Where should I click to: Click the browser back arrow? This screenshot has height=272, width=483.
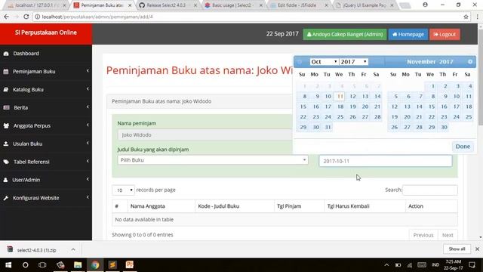(x=6, y=17)
